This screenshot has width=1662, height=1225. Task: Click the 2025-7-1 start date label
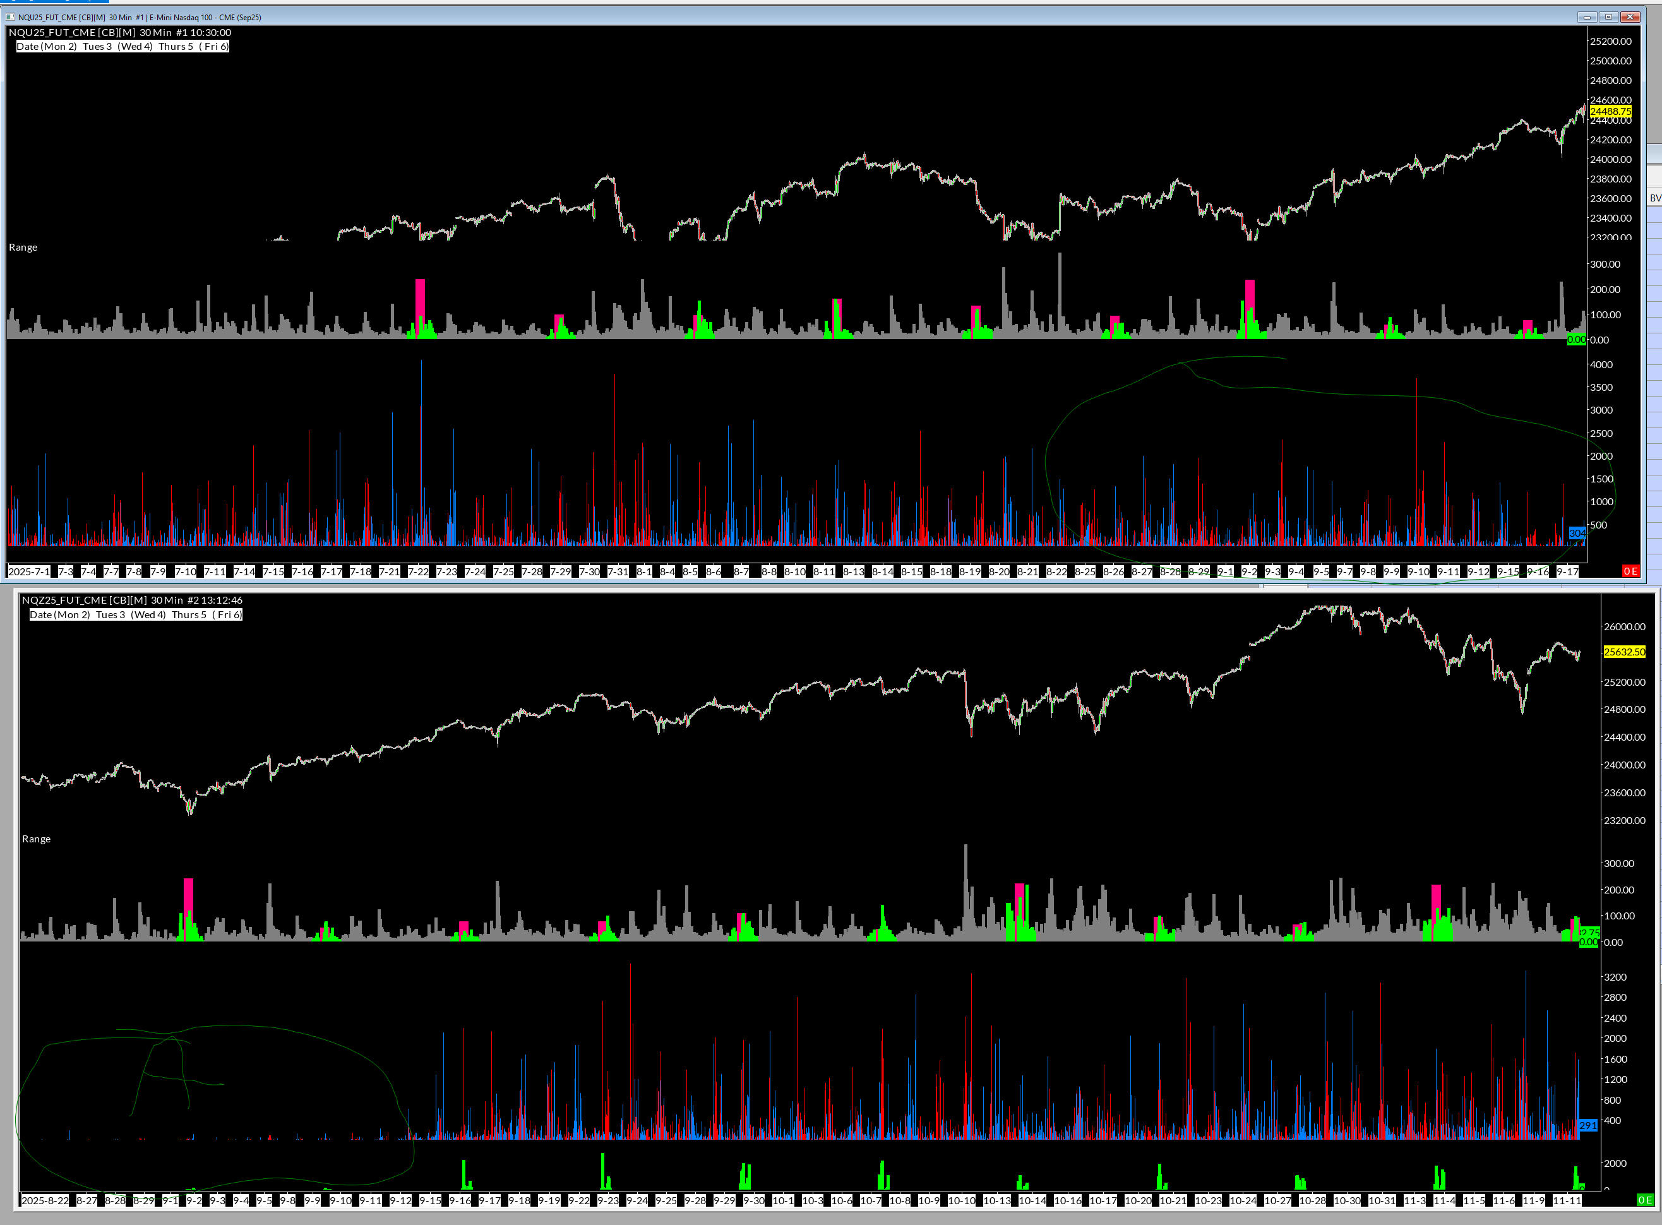point(30,571)
